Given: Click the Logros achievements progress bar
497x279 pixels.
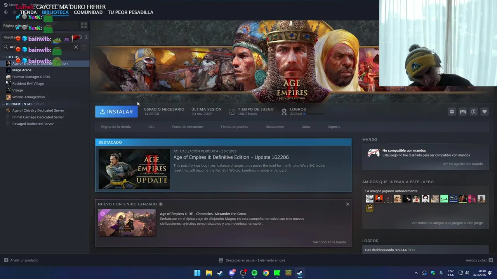Looking at the screenshot, I should tap(315, 114).
